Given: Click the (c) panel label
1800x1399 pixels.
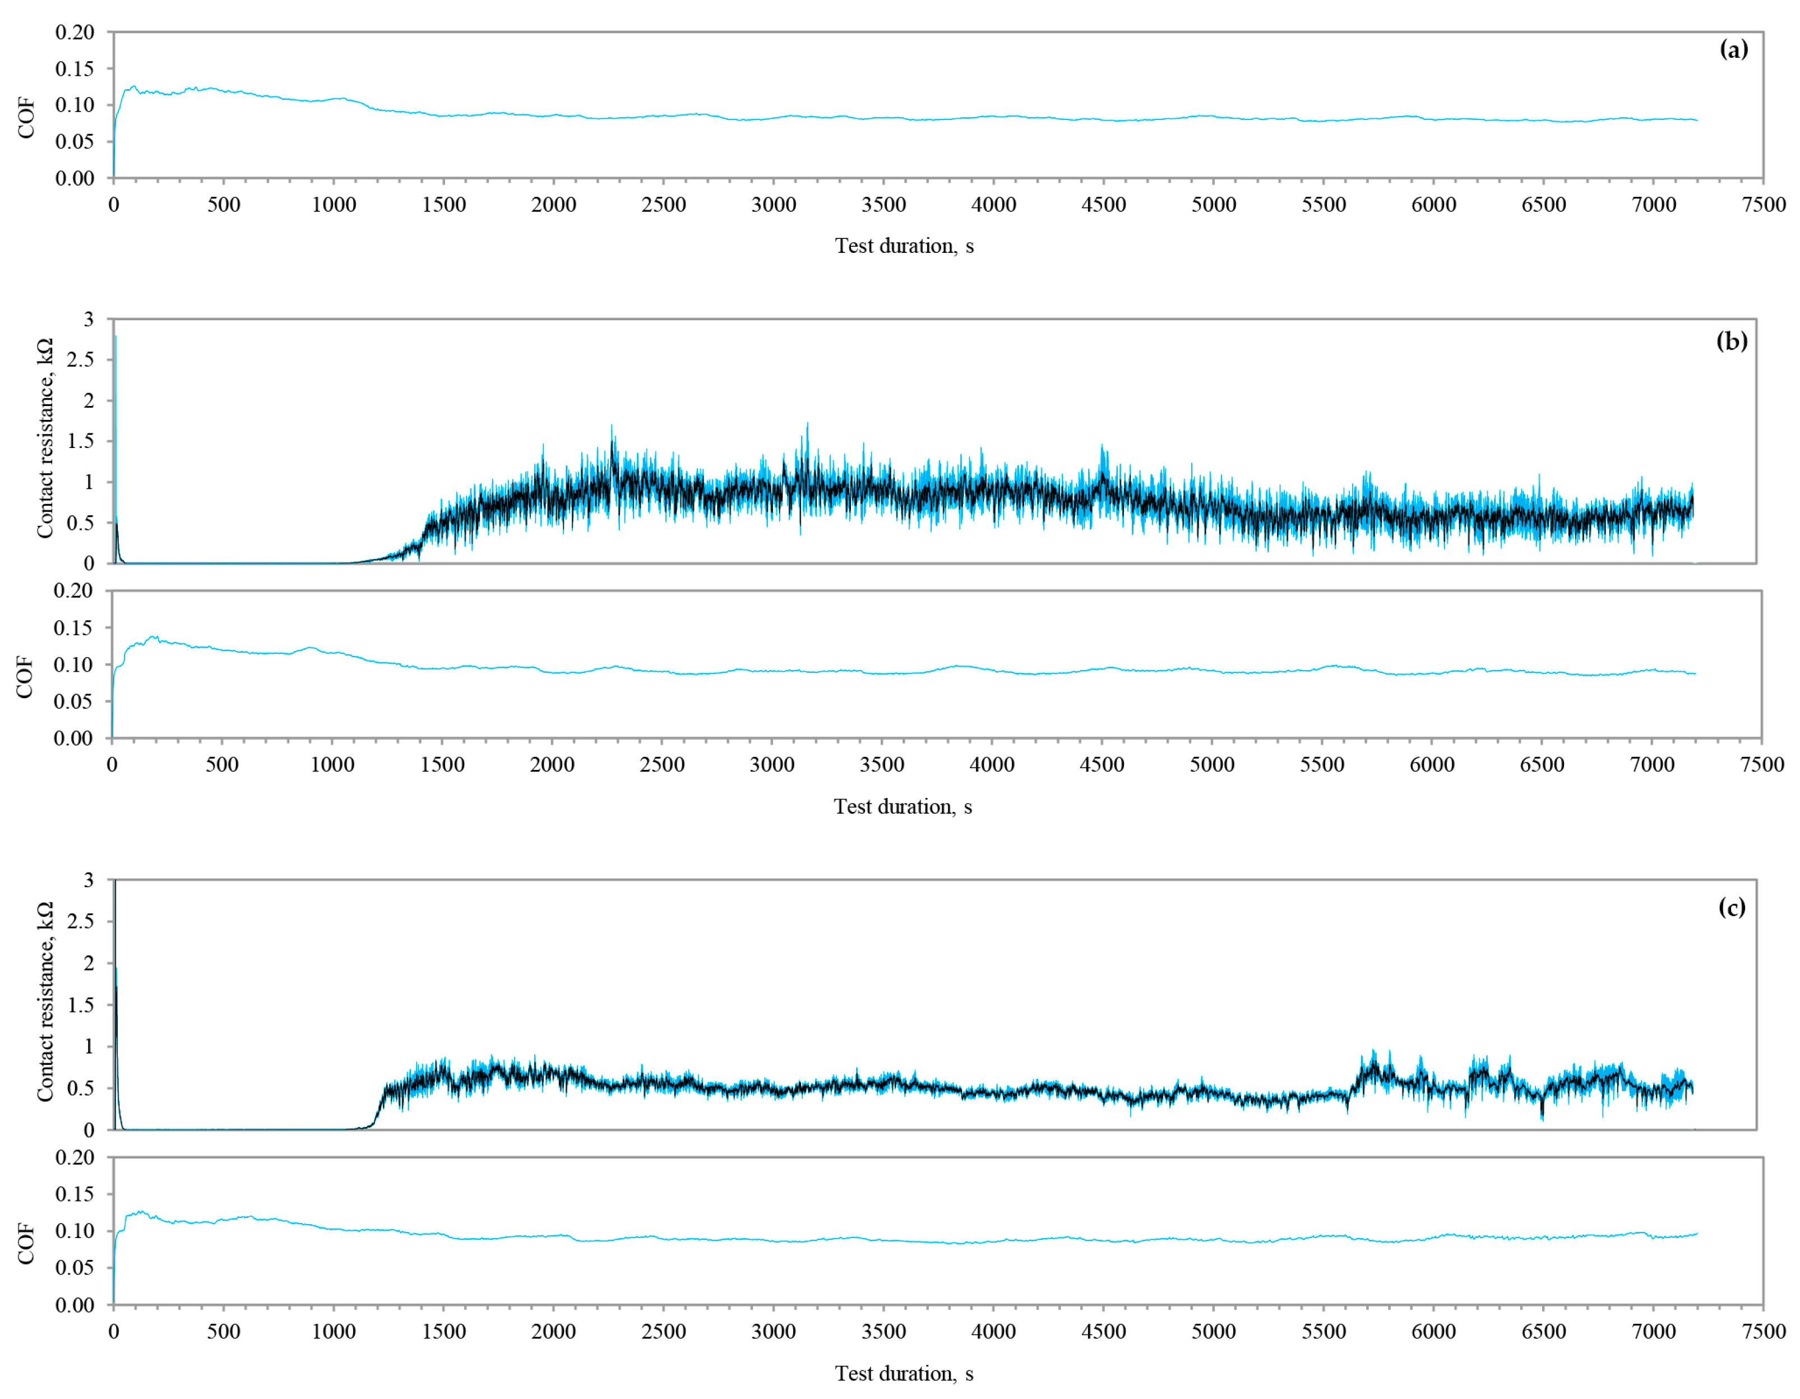Looking at the screenshot, I should pyautogui.click(x=1732, y=907).
